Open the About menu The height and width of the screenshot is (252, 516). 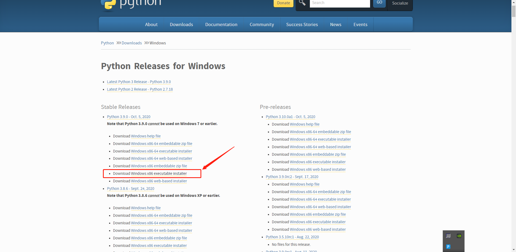(151, 24)
